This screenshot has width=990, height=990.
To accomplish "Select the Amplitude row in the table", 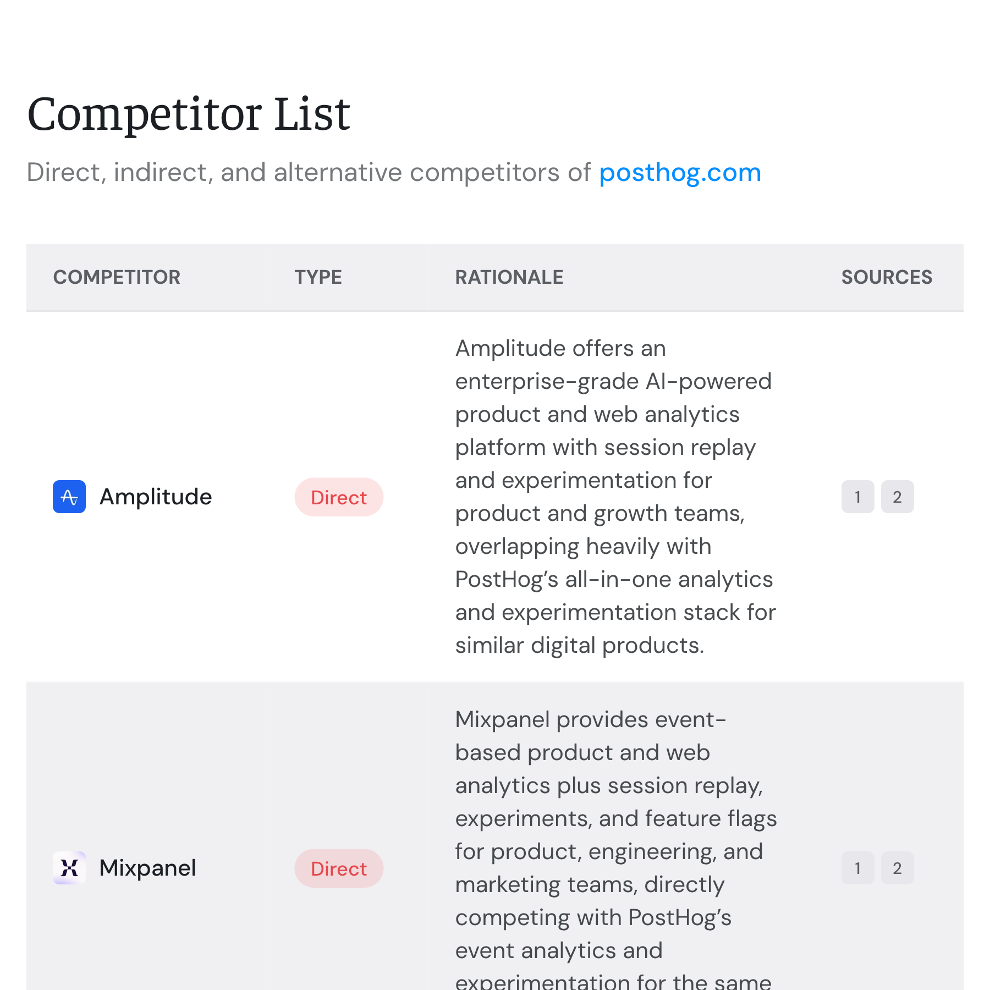I will pyautogui.click(x=495, y=497).
